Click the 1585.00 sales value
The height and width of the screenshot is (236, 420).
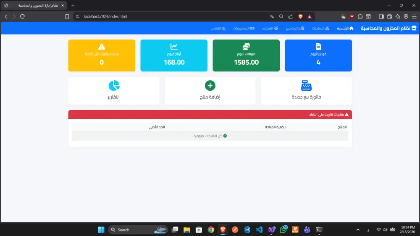pyautogui.click(x=246, y=62)
